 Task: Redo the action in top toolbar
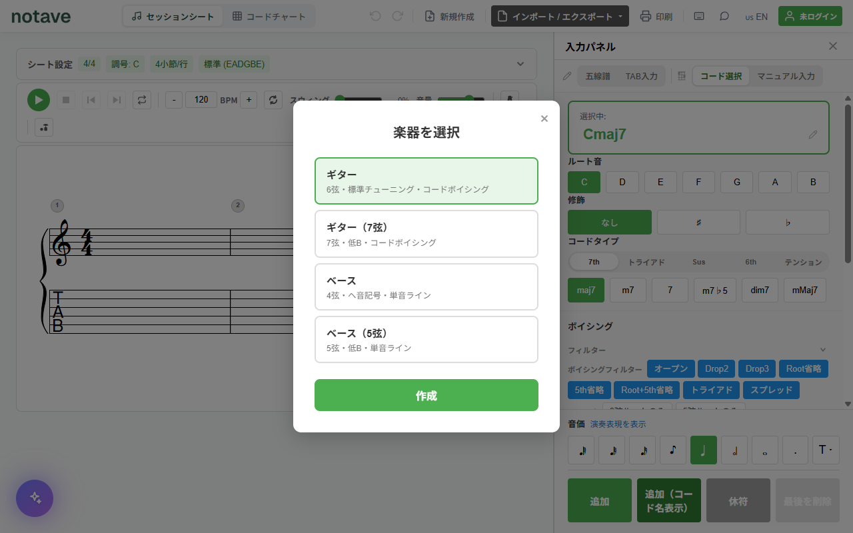(398, 16)
